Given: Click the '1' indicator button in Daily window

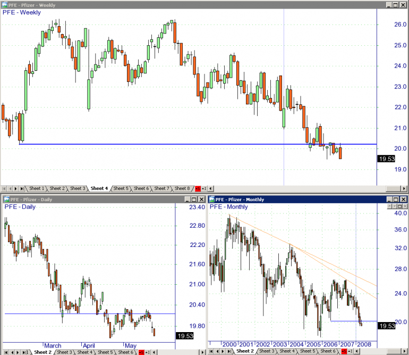Looking at the screenshot, I should [148, 352].
